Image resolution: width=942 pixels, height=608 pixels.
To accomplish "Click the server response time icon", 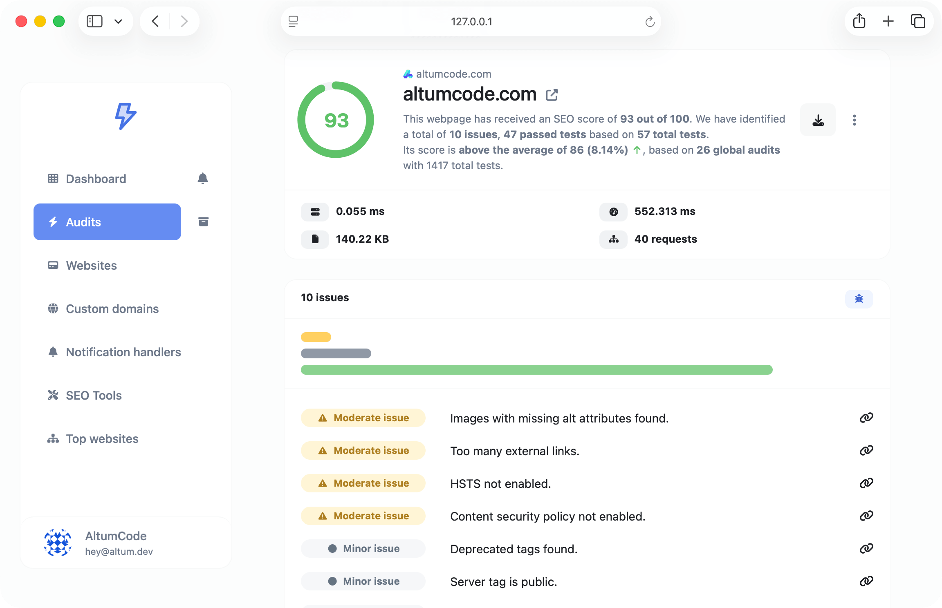I will [315, 212].
